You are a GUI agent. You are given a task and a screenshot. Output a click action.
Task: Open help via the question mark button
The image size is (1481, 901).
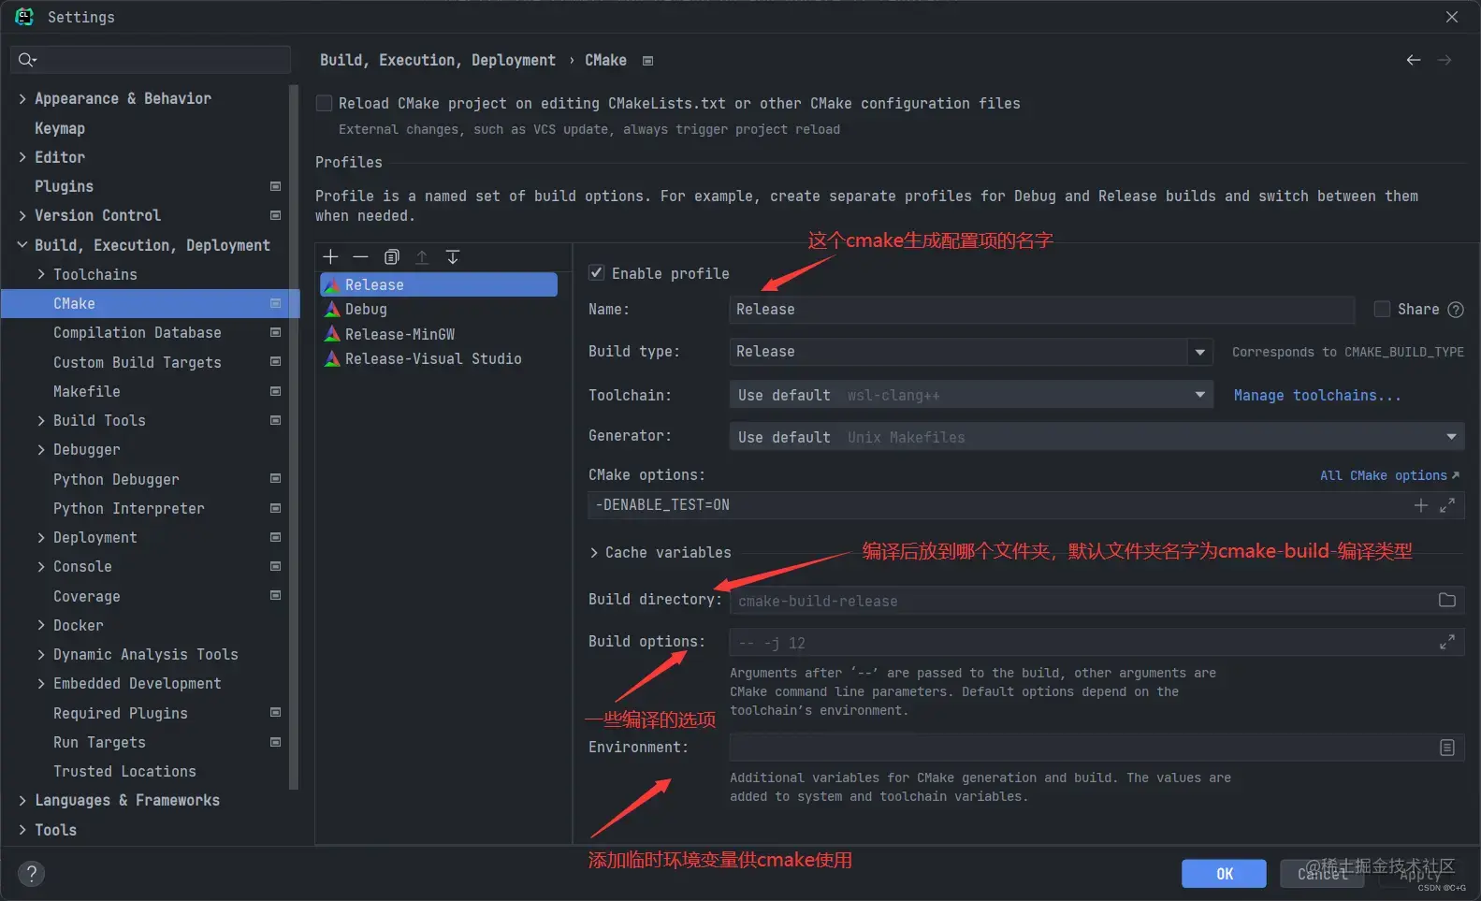(x=31, y=874)
